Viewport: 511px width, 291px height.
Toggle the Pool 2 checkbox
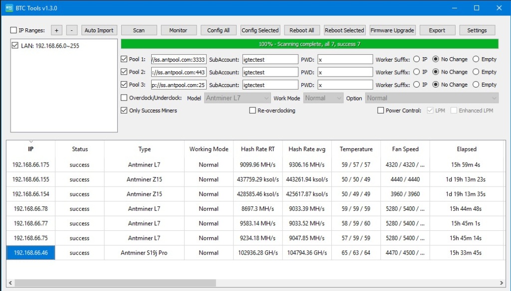124,72
